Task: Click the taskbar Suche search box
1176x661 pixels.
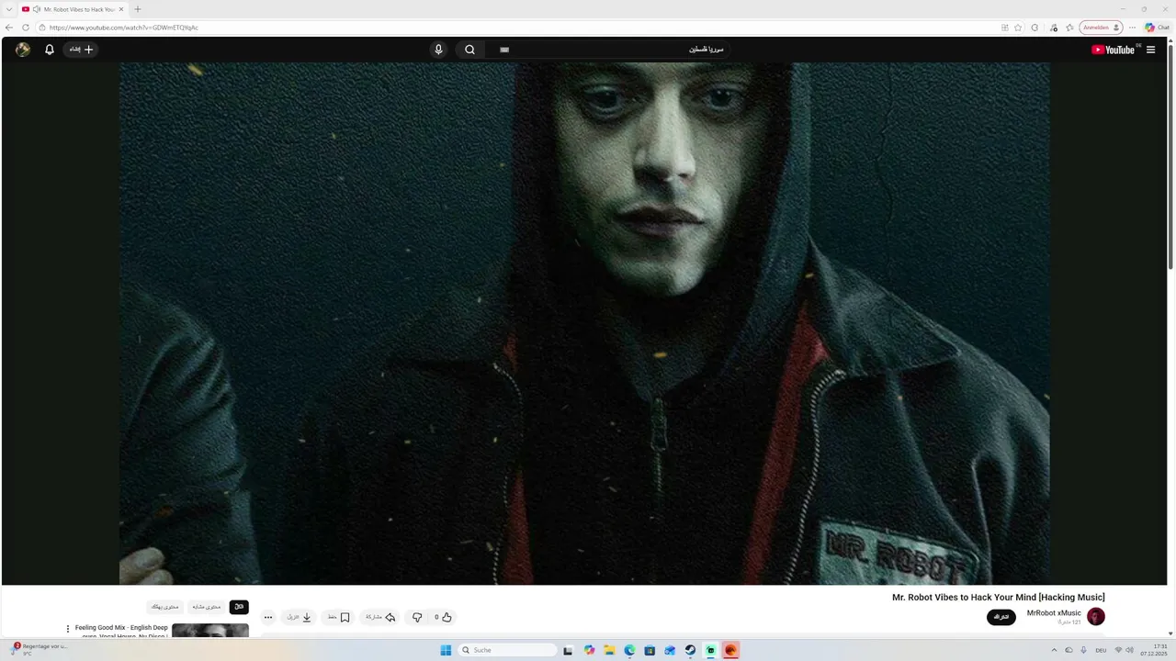Action: (507, 650)
